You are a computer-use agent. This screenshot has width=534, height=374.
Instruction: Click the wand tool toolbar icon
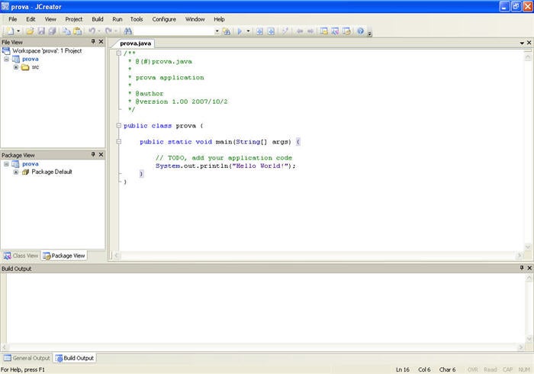coord(285,31)
